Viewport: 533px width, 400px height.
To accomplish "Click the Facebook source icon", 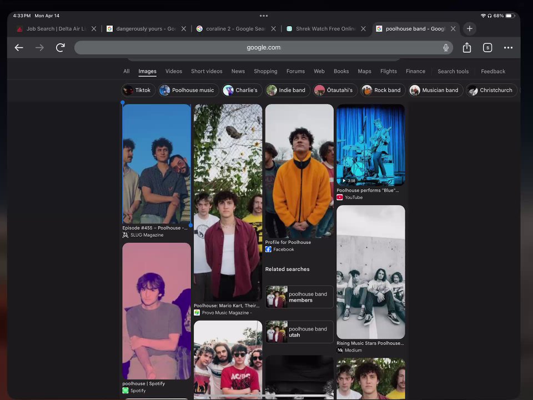I will coord(268,249).
